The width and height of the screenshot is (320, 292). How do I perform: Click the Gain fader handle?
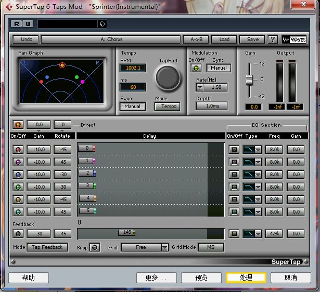click(x=249, y=79)
